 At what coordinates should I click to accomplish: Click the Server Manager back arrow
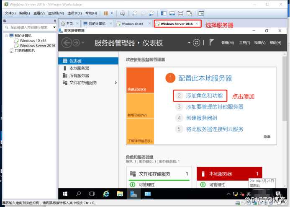(x=67, y=43)
